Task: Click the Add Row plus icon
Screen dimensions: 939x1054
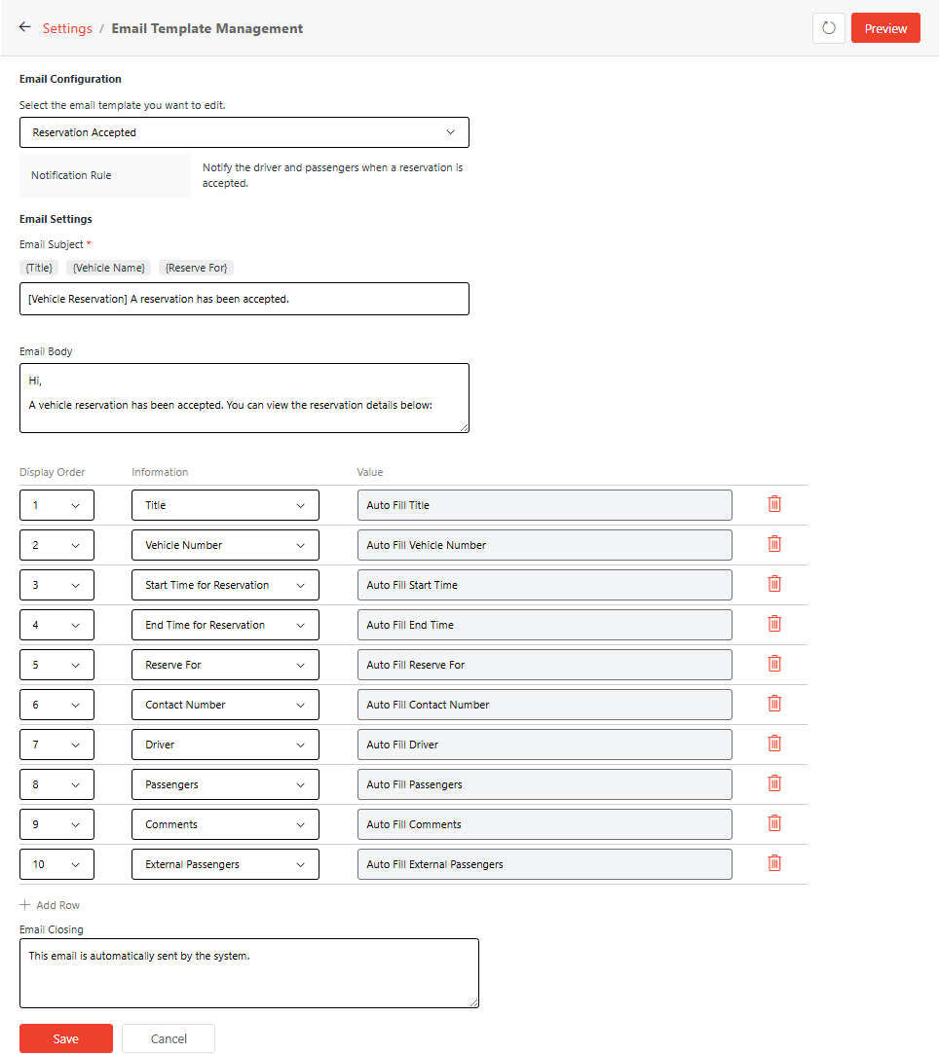Action: [23, 905]
